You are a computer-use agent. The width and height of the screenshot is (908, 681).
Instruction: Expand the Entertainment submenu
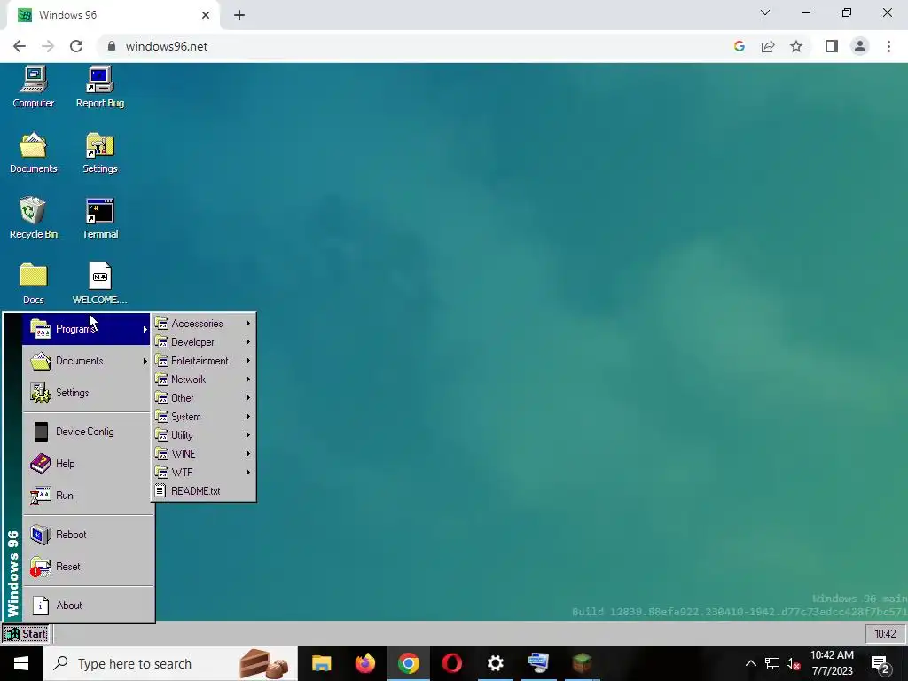203,360
